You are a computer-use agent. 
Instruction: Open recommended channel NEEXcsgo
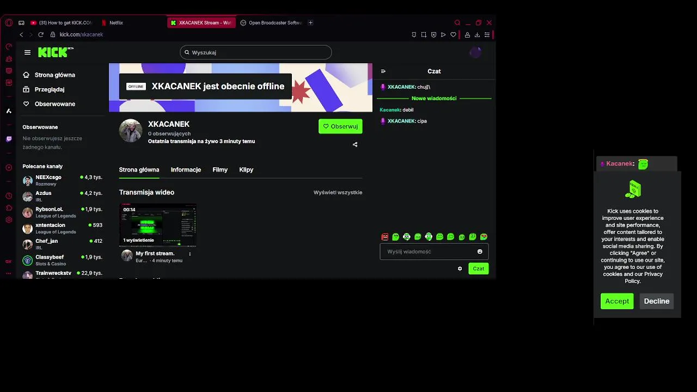(x=62, y=180)
